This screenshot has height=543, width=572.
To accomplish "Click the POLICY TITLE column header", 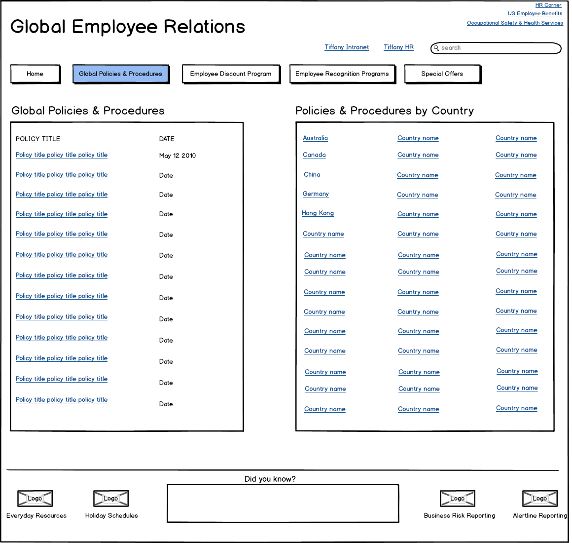I will 38,139.
